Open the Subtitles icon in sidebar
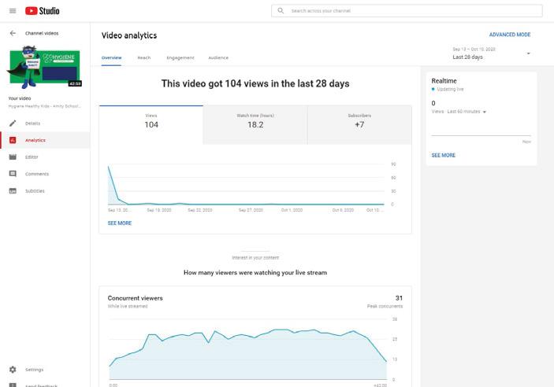The image size is (554, 387). pyautogui.click(x=13, y=191)
